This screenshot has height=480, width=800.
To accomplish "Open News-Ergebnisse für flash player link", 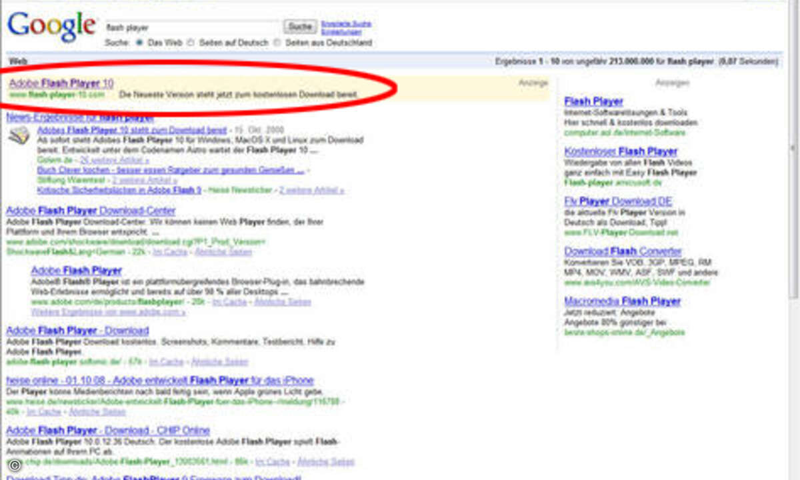I will pyautogui.click(x=80, y=117).
